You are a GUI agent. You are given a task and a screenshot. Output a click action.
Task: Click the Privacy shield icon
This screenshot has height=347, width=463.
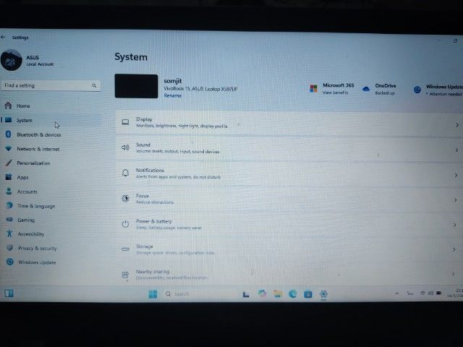(x=9, y=247)
